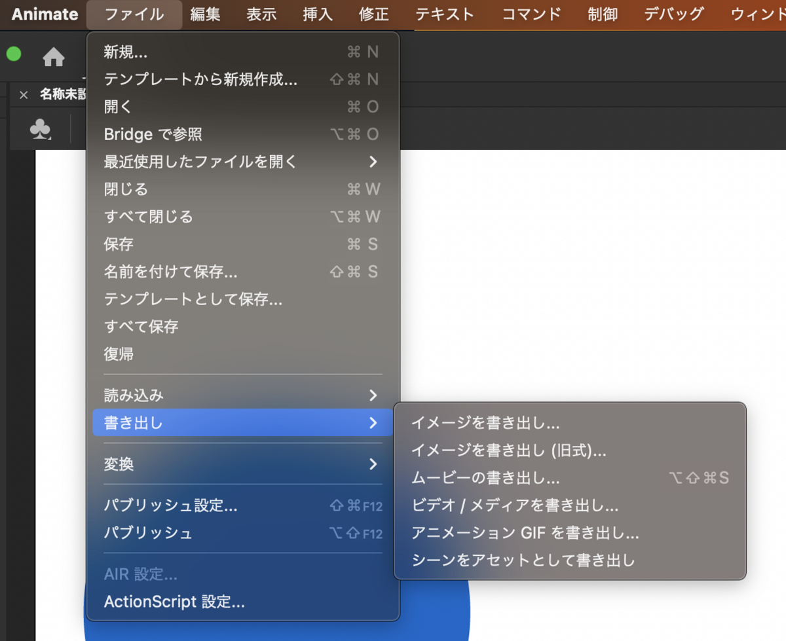Choose テンプレートとして保存...
786x641 pixels.
[x=243, y=299]
